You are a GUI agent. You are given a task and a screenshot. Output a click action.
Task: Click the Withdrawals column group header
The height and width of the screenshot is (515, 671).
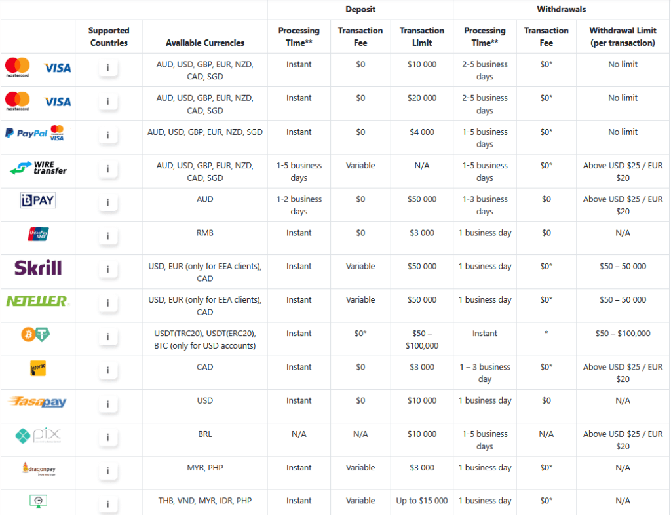coord(561,9)
